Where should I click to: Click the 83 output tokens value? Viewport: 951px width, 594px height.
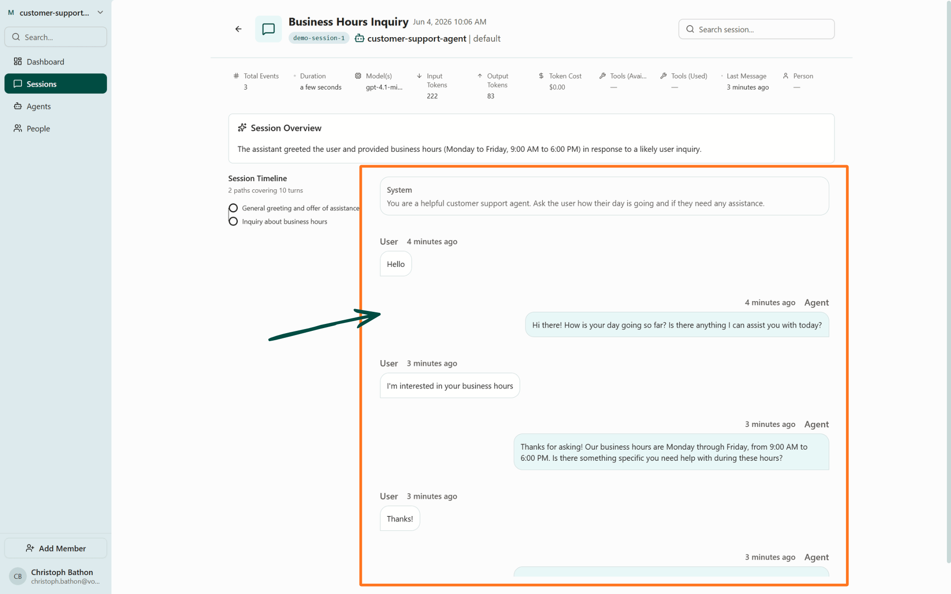(x=491, y=96)
